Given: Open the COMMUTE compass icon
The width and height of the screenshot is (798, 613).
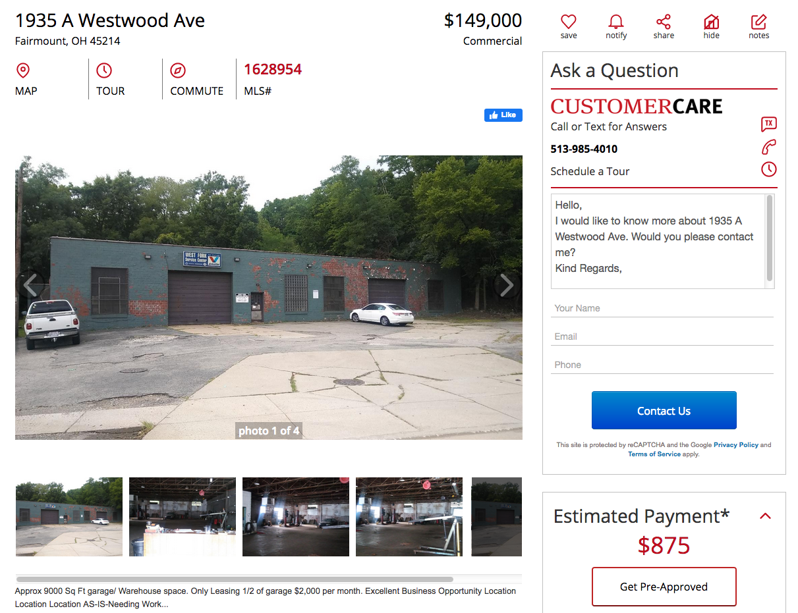Looking at the screenshot, I should (178, 70).
